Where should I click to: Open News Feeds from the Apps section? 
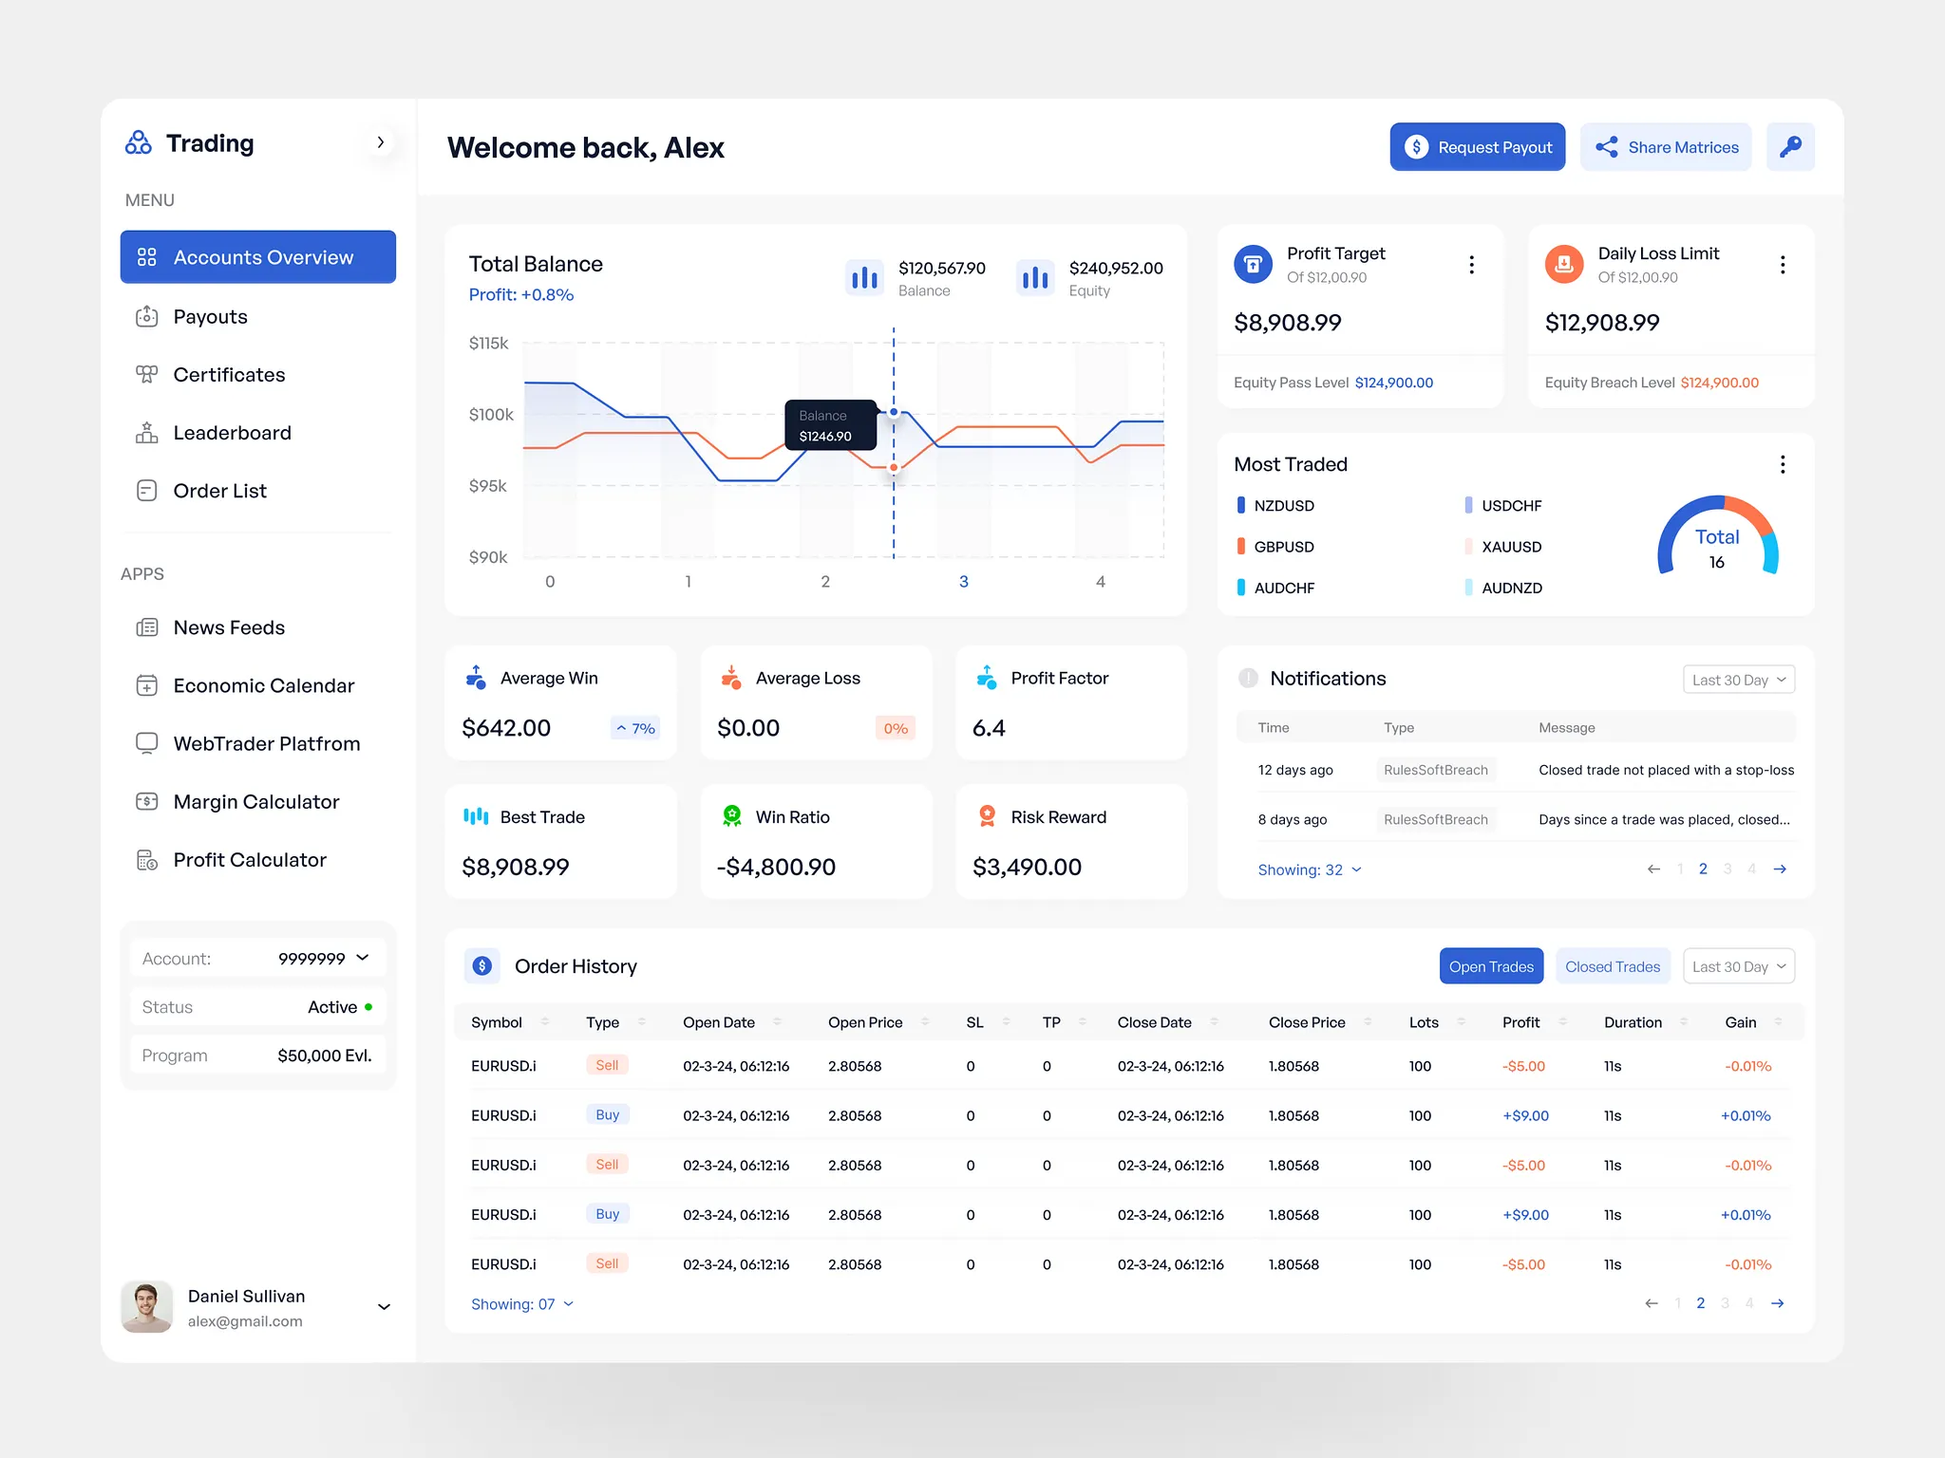point(228,627)
